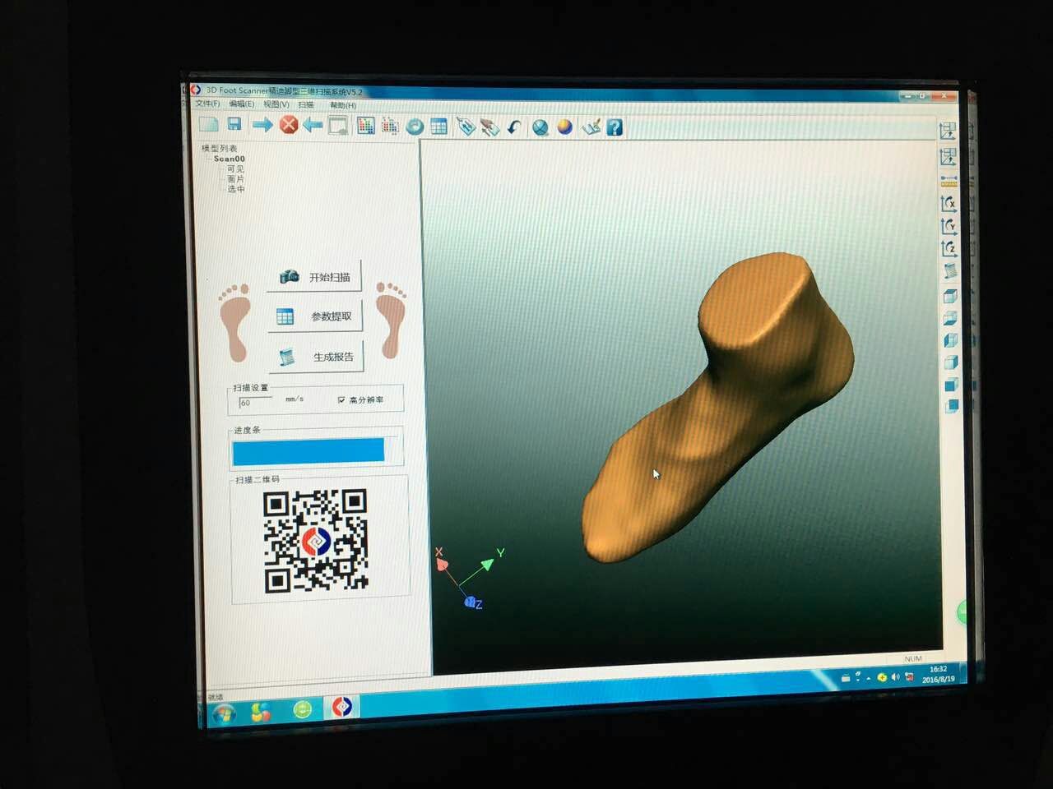Click the colored dot grid icon with border
This screenshot has height=789, width=1053.
coord(365,126)
